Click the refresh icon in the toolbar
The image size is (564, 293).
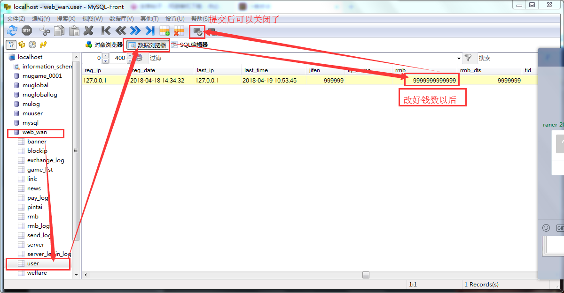click(x=12, y=31)
